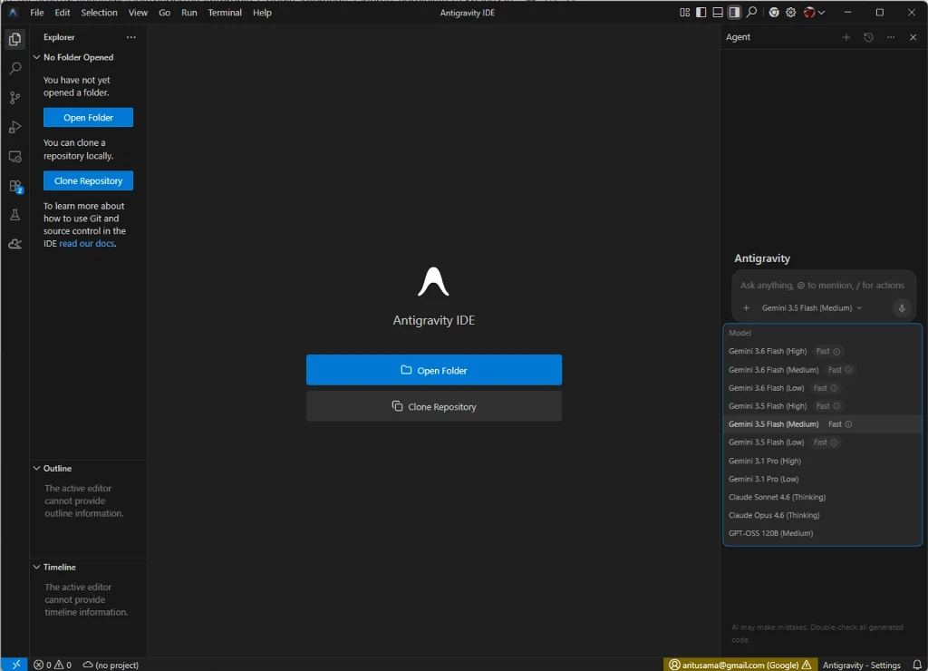Select the Claude Sonnet 4.6 (Thinking) model
Image resolution: width=928 pixels, height=671 pixels.
pos(822,497)
